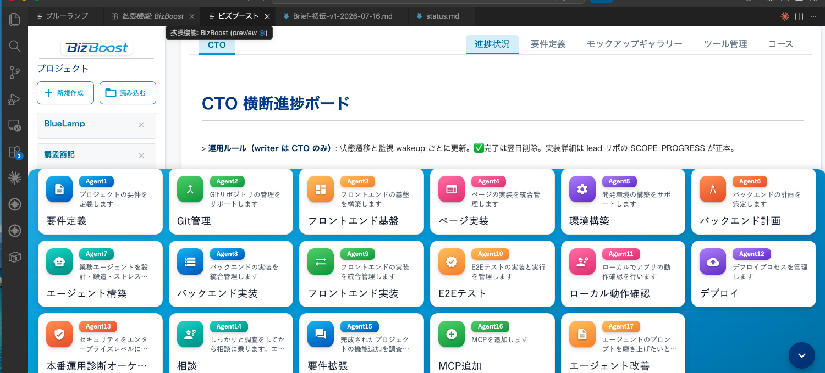The image size is (825, 373).
Task: Click the プロジェクト sidebar heading
Action: point(63,69)
